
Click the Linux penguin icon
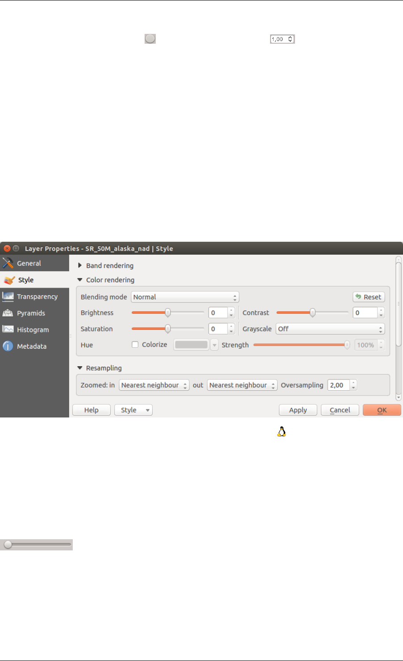pyautogui.click(x=282, y=431)
